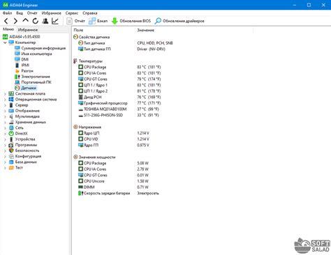Expand the Мультимедиа tree node
This screenshot has width=331, height=255.
[x=5, y=116]
